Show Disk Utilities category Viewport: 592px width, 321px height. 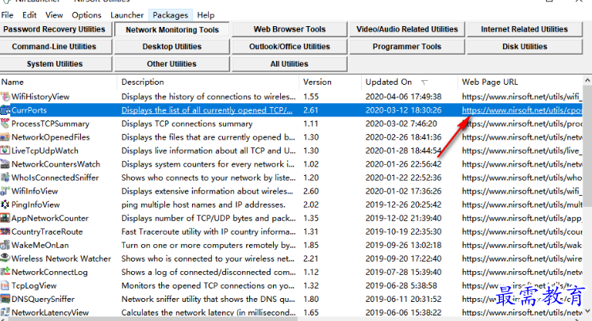[525, 47]
